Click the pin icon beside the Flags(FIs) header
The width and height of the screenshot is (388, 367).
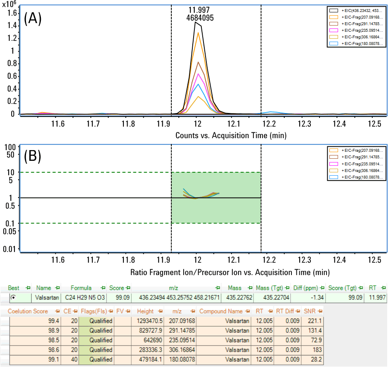click(x=111, y=311)
